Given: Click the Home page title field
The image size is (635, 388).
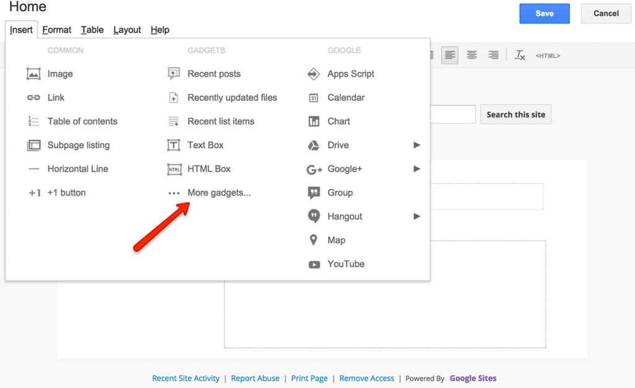Looking at the screenshot, I should pyautogui.click(x=27, y=7).
